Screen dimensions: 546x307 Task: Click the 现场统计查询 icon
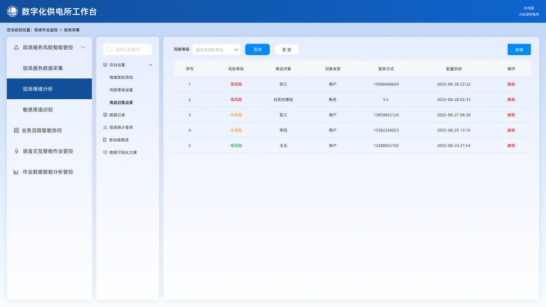click(x=105, y=127)
